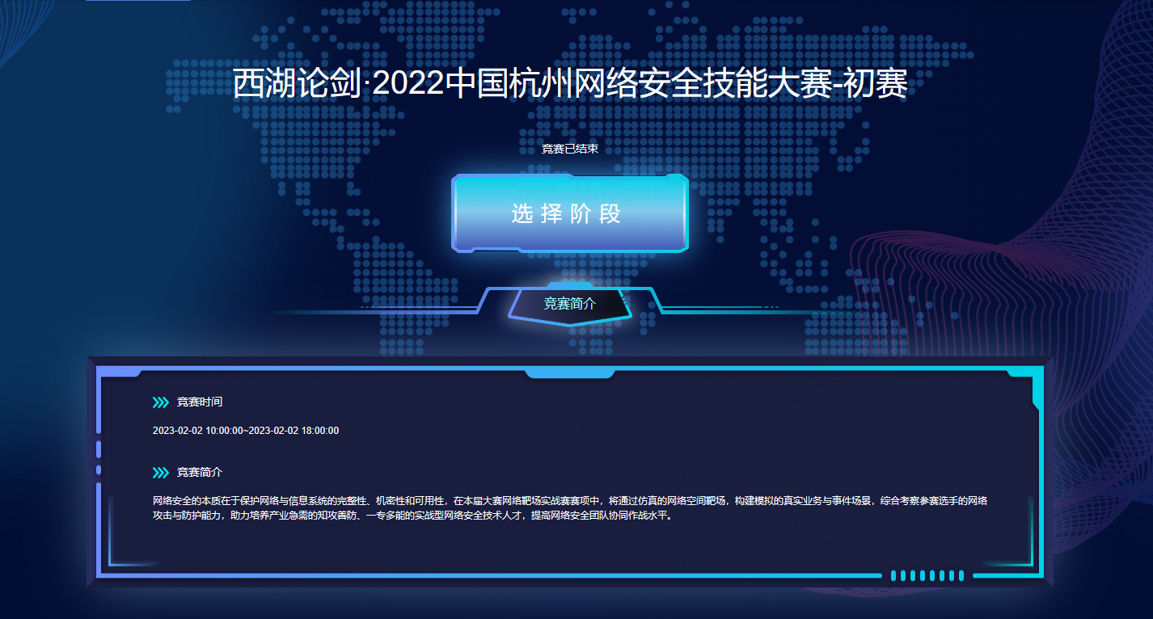Click the introduction paragraph starting 网络安全的本质
1153x619 pixels.
coord(570,508)
